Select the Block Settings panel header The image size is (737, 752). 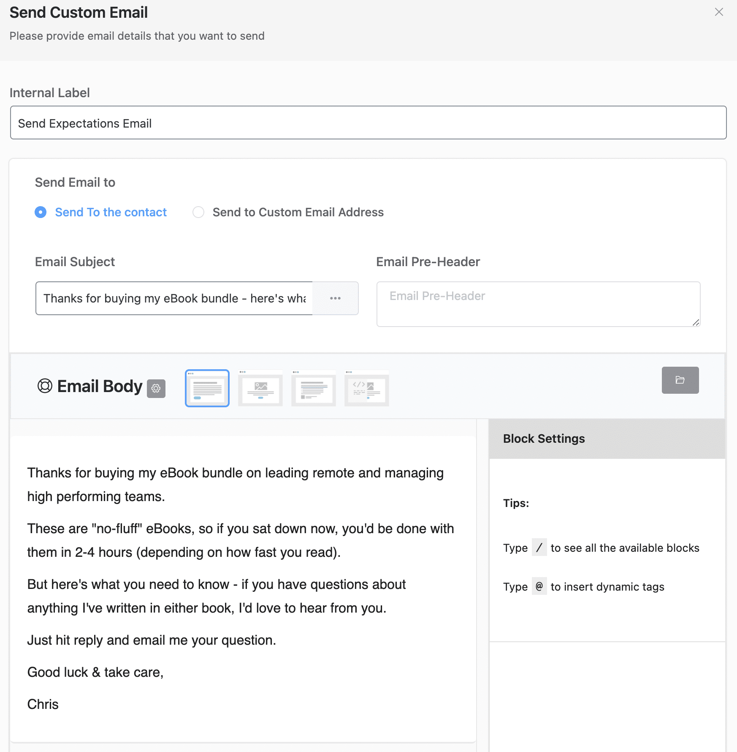(x=544, y=439)
